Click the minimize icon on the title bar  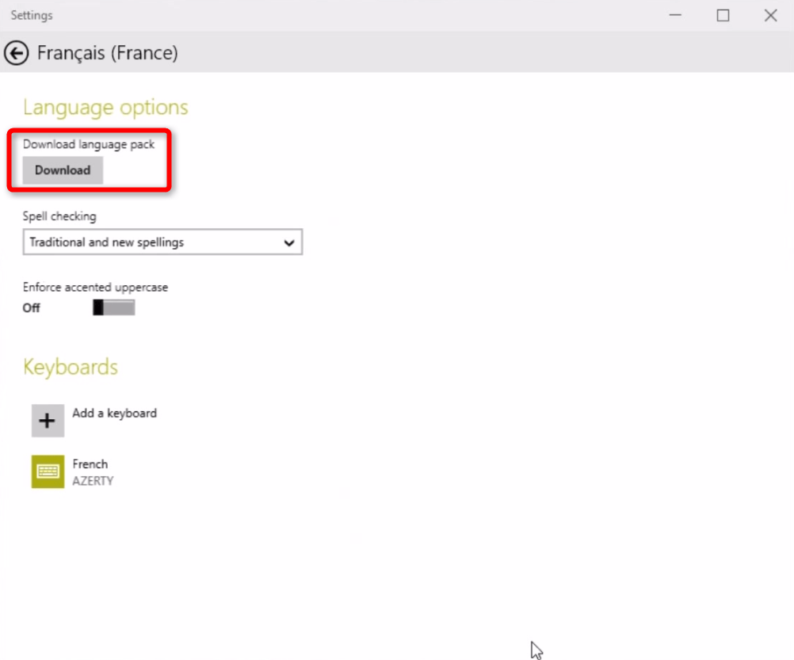click(x=674, y=15)
